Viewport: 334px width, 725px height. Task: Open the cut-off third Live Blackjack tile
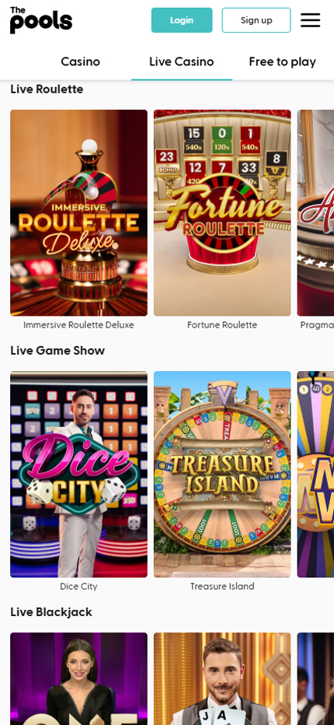(315, 679)
